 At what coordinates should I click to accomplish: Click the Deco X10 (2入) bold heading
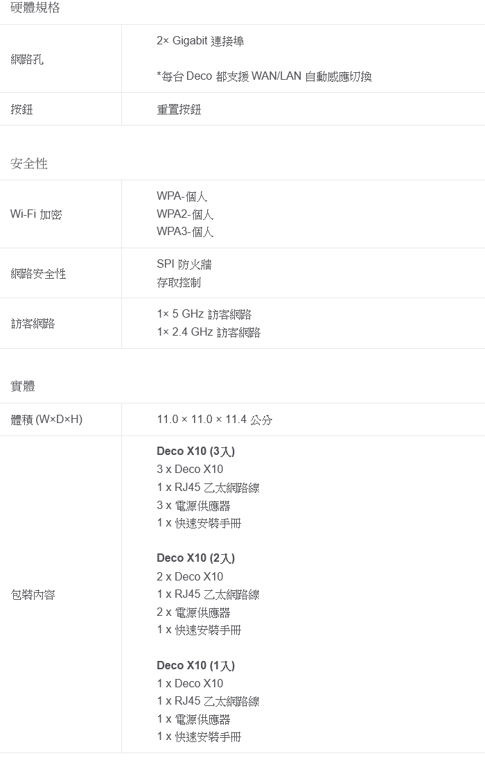tap(195, 558)
